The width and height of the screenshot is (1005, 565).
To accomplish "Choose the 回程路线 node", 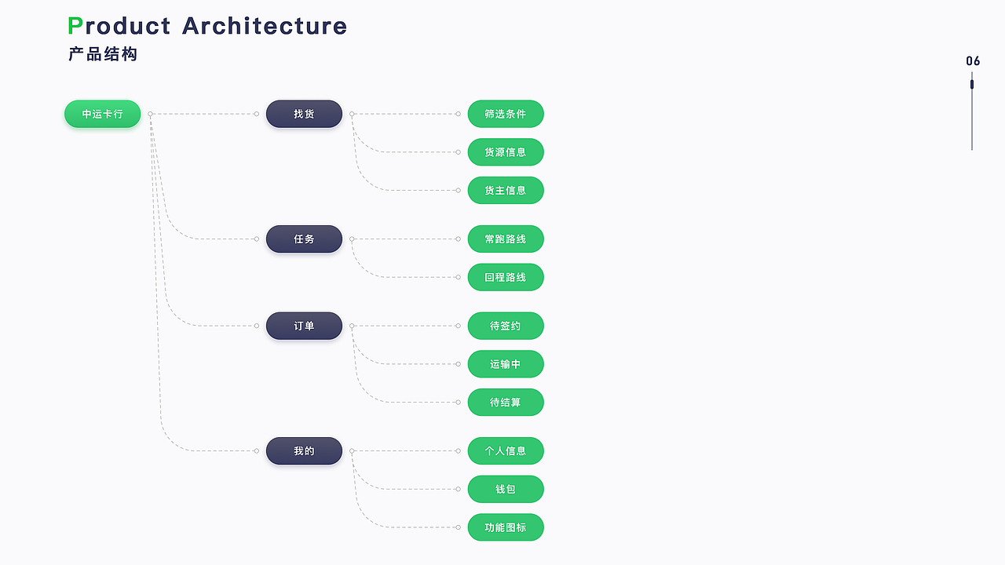I will [505, 277].
